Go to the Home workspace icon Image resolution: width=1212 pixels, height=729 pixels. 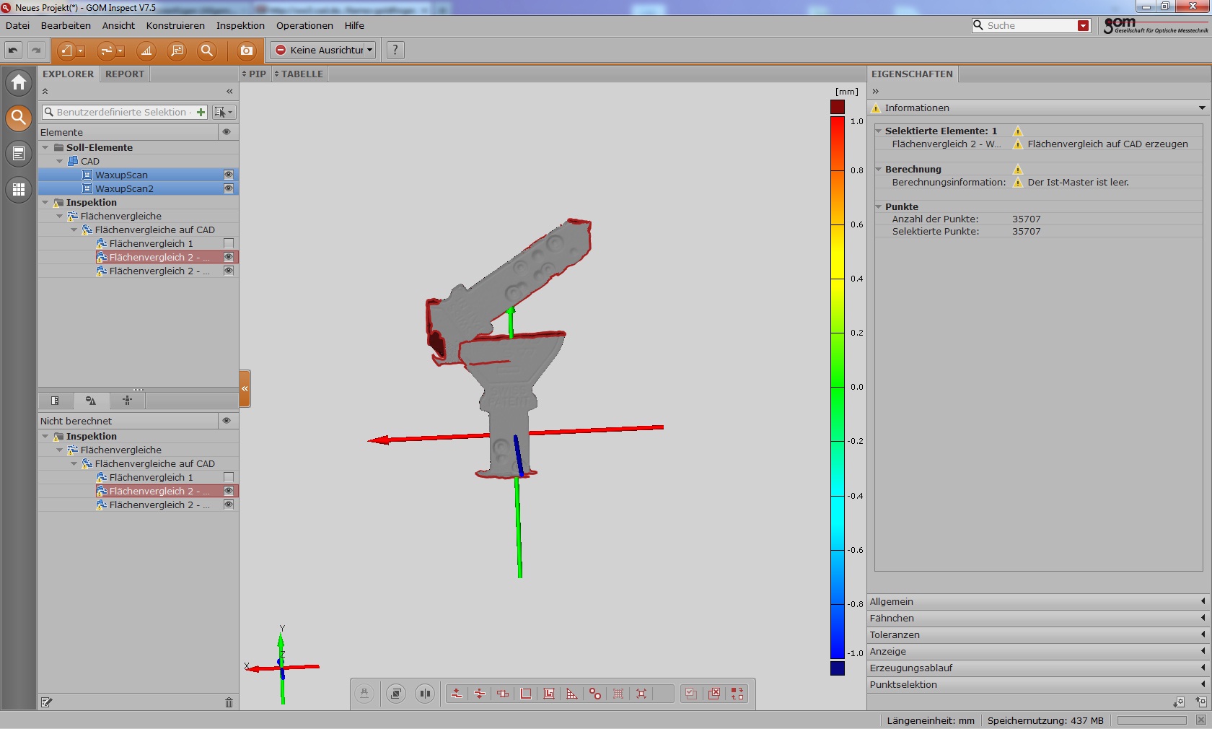[x=19, y=82]
